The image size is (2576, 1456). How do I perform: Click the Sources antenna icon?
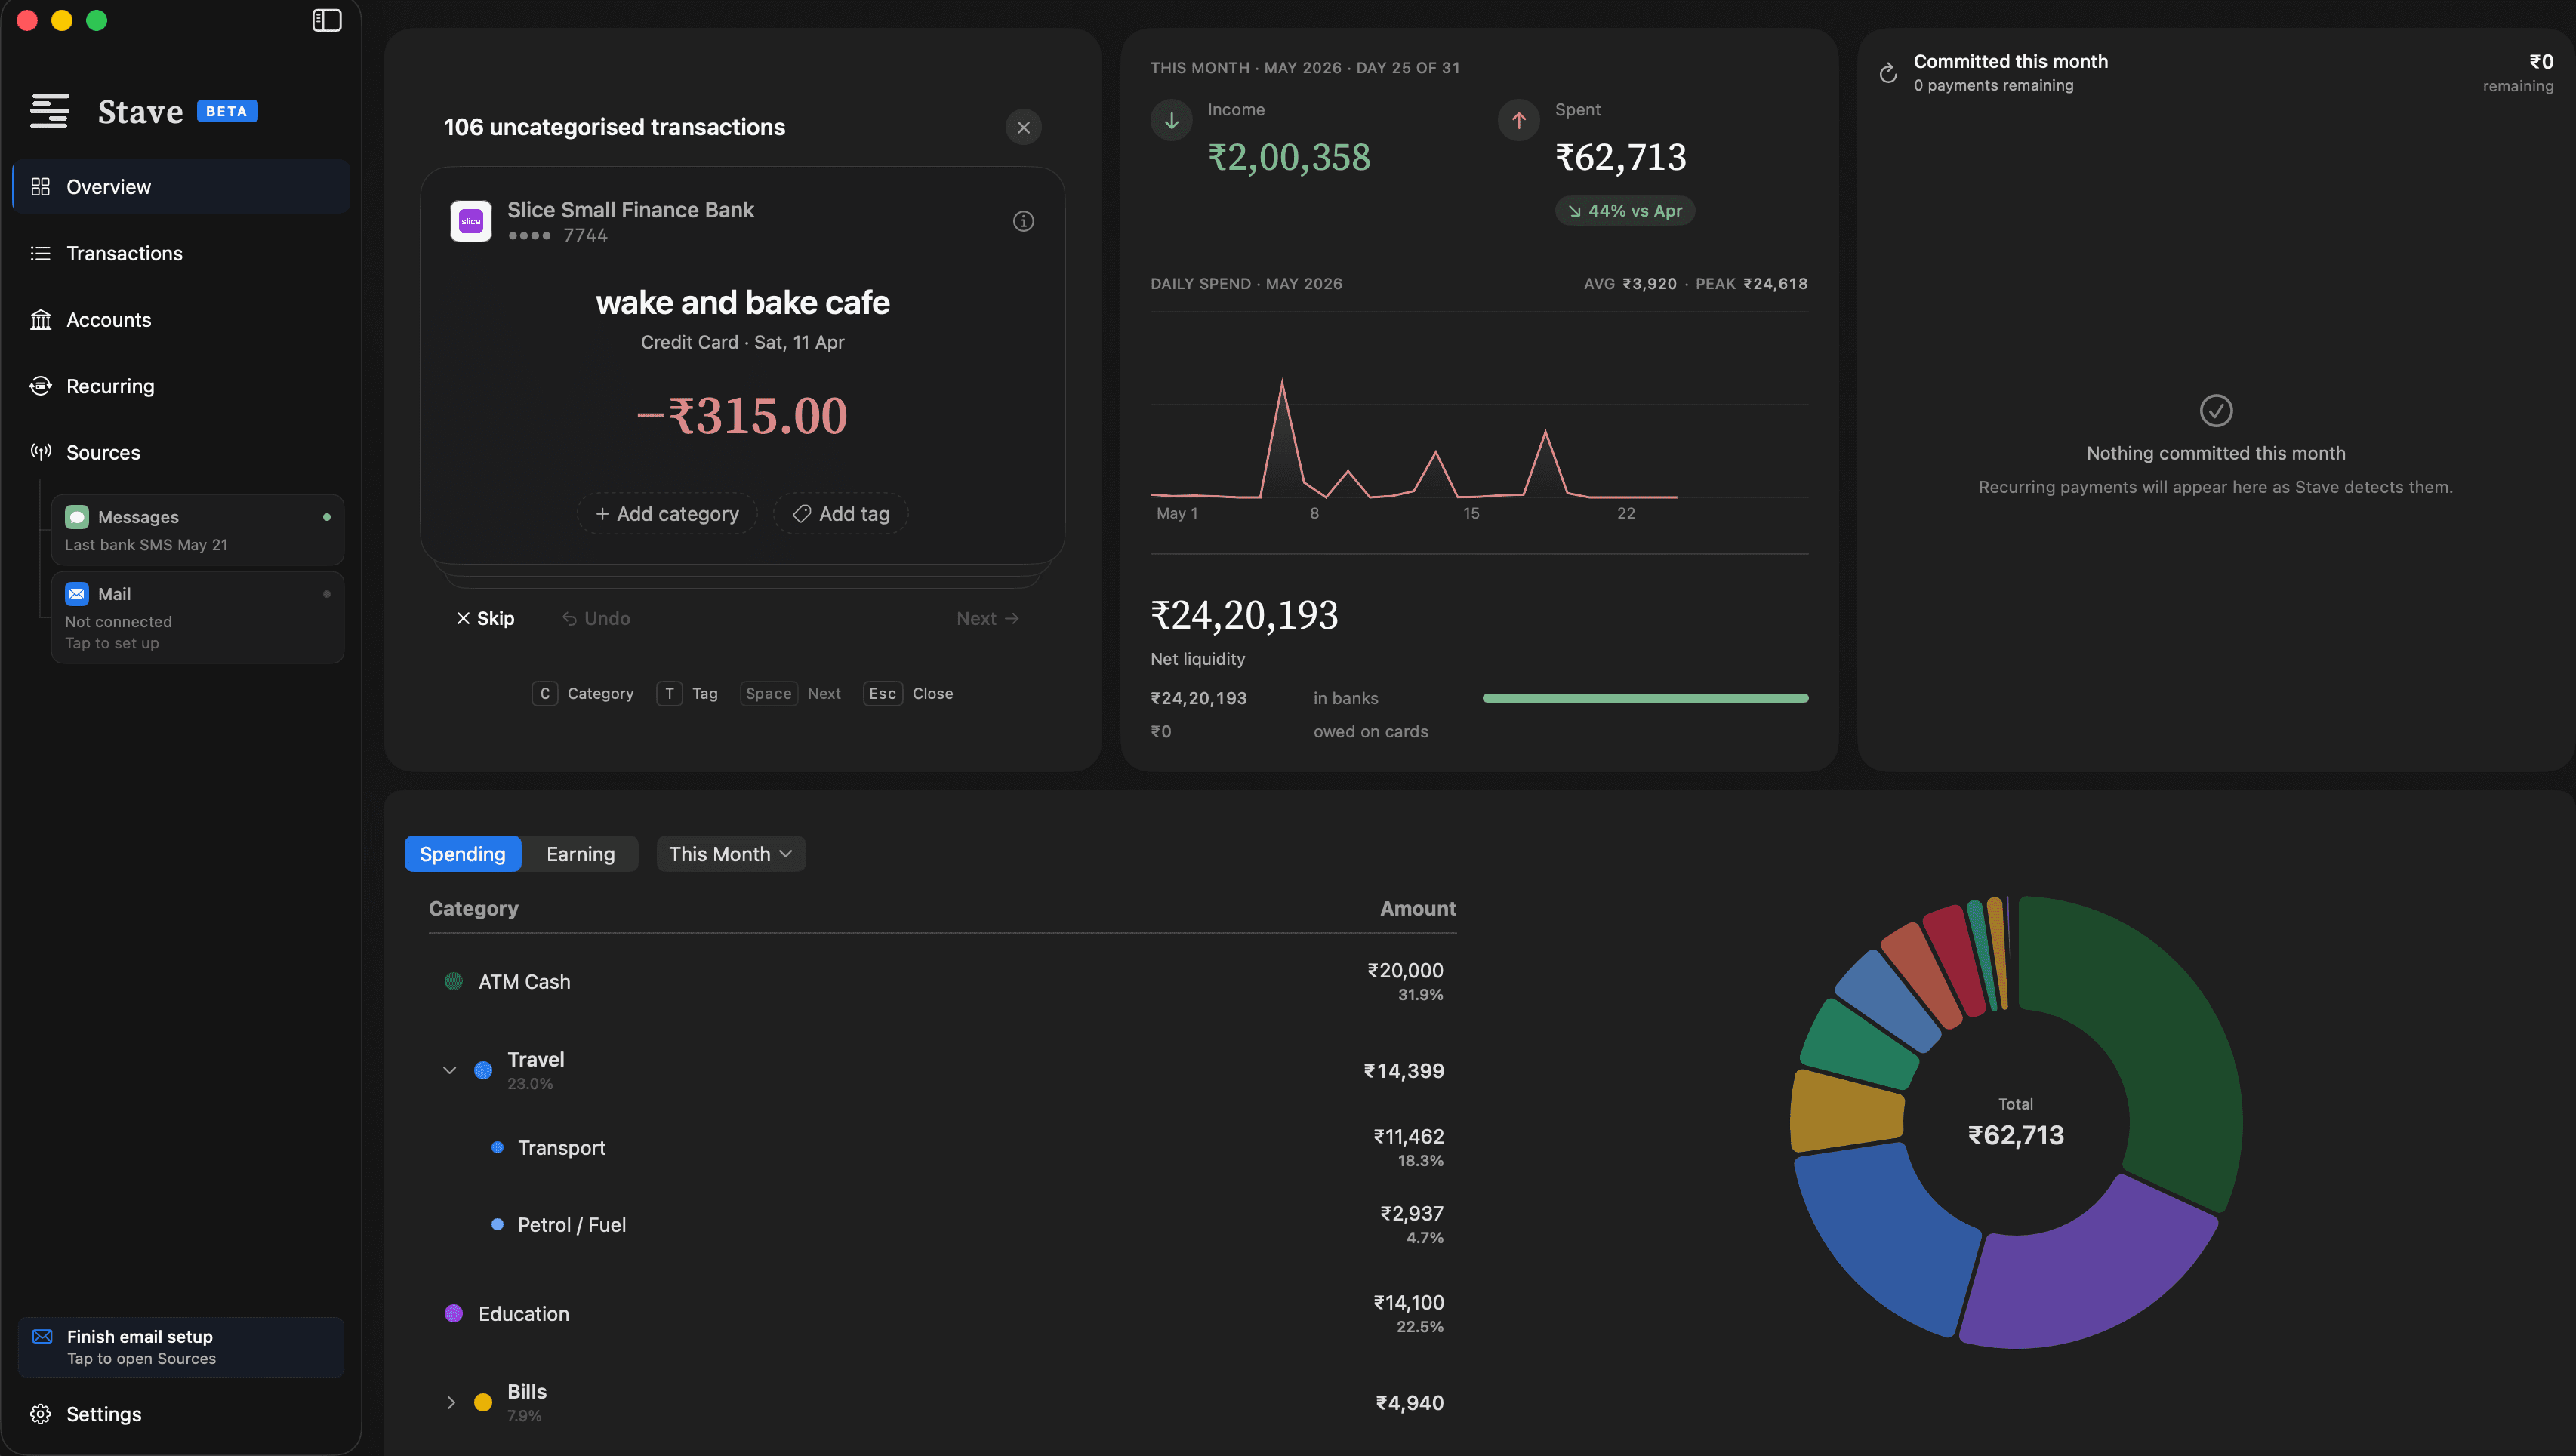(x=40, y=452)
